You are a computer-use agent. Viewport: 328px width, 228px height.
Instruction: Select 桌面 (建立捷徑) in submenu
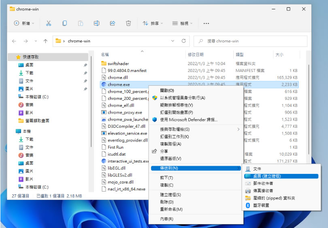pos(281,176)
